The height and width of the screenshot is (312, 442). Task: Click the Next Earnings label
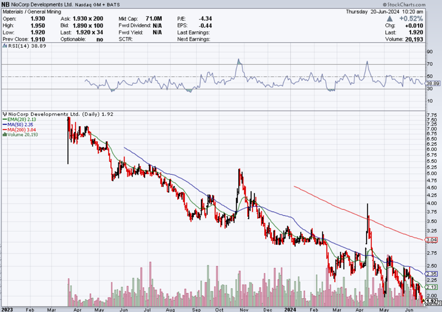(194, 39)
